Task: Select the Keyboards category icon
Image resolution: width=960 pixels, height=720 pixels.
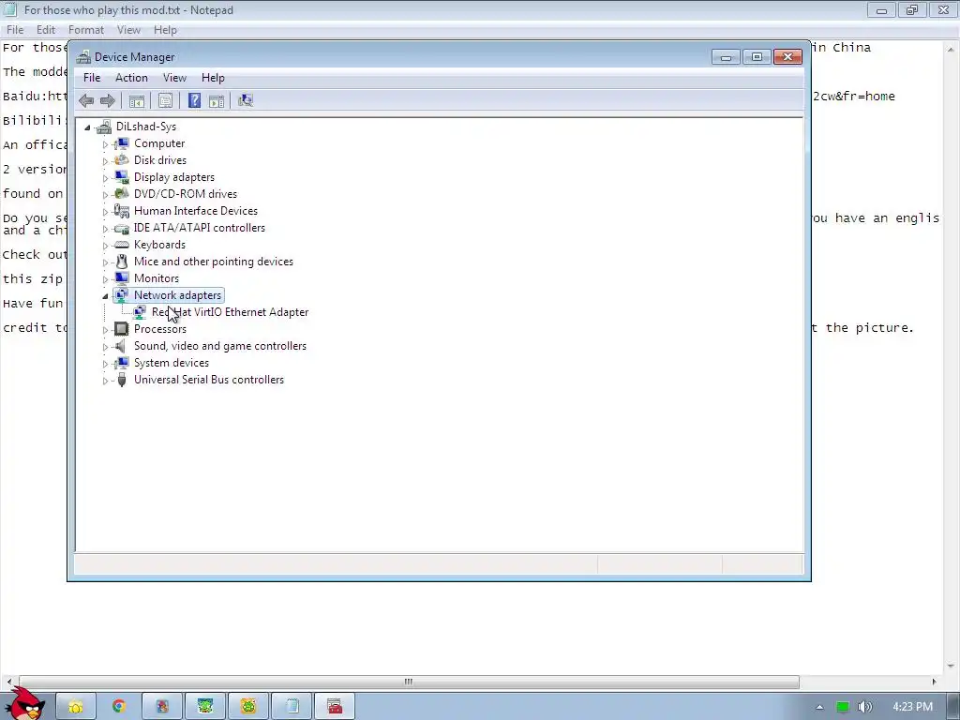Action: [122, 245]
